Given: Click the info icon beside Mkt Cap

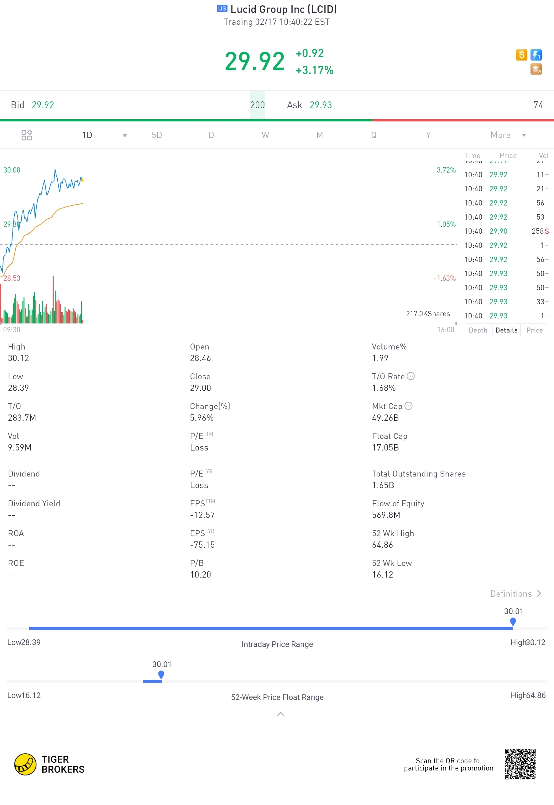Looking at the screenshot, I should (409, 406).
